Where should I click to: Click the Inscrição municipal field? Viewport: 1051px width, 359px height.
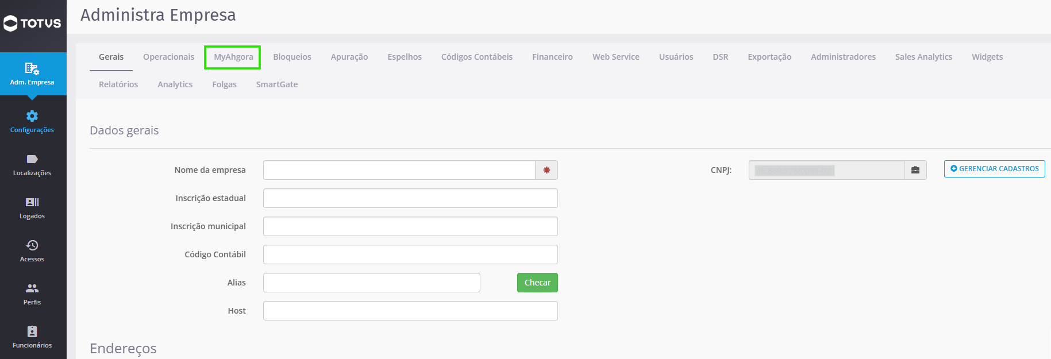pos(410,226)
